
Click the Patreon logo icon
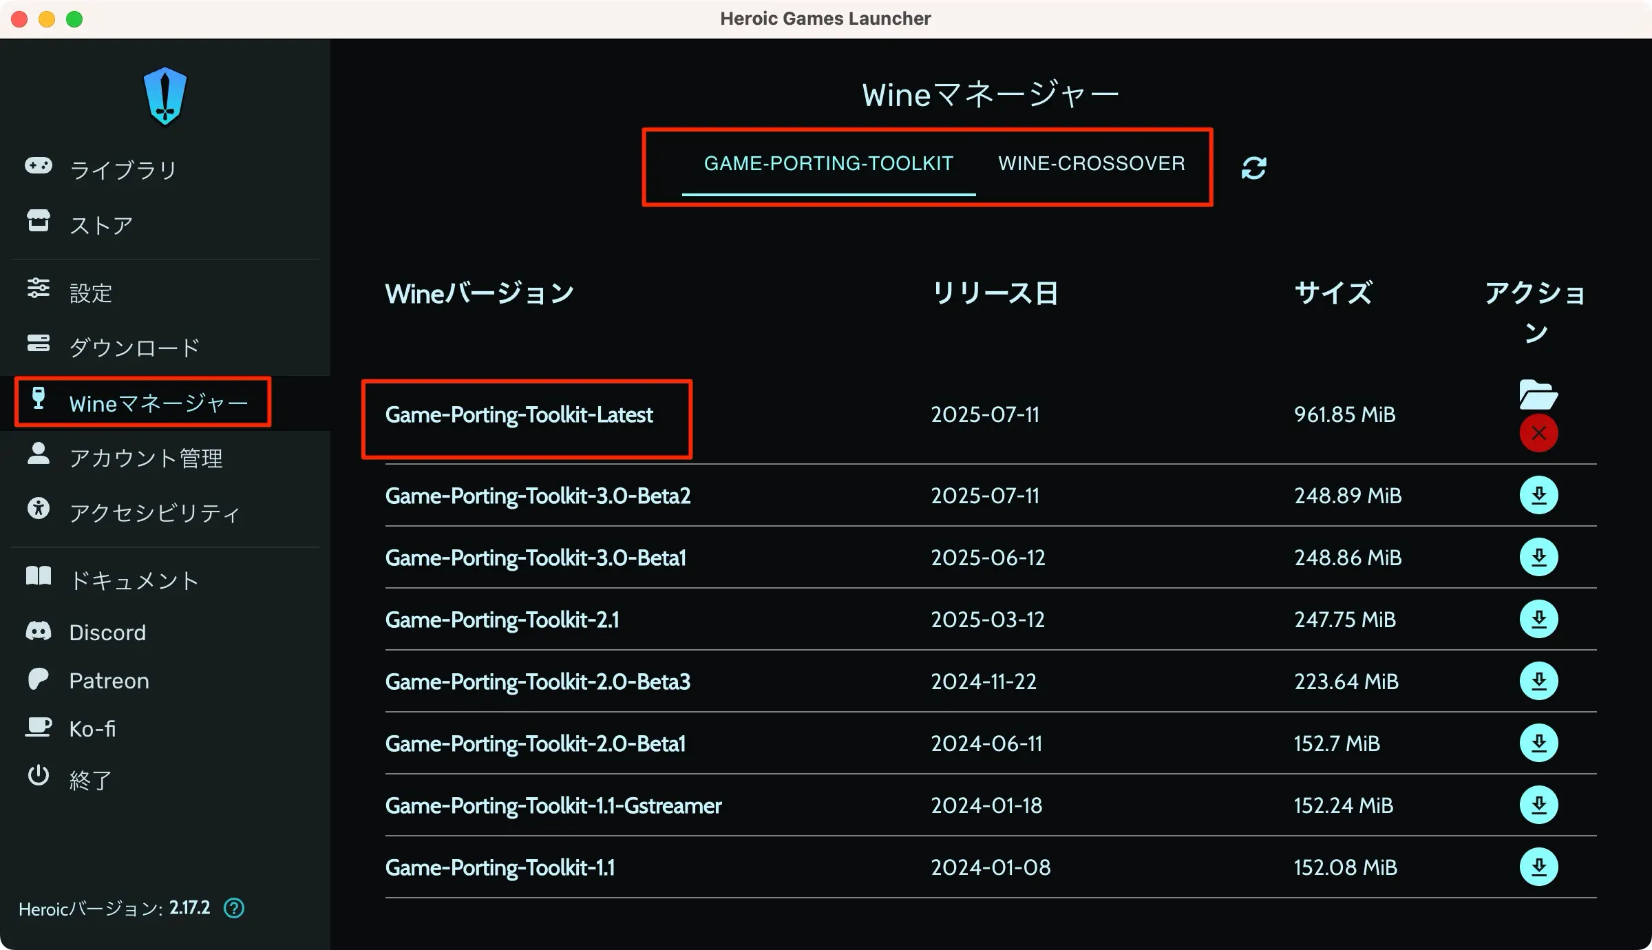39,679
